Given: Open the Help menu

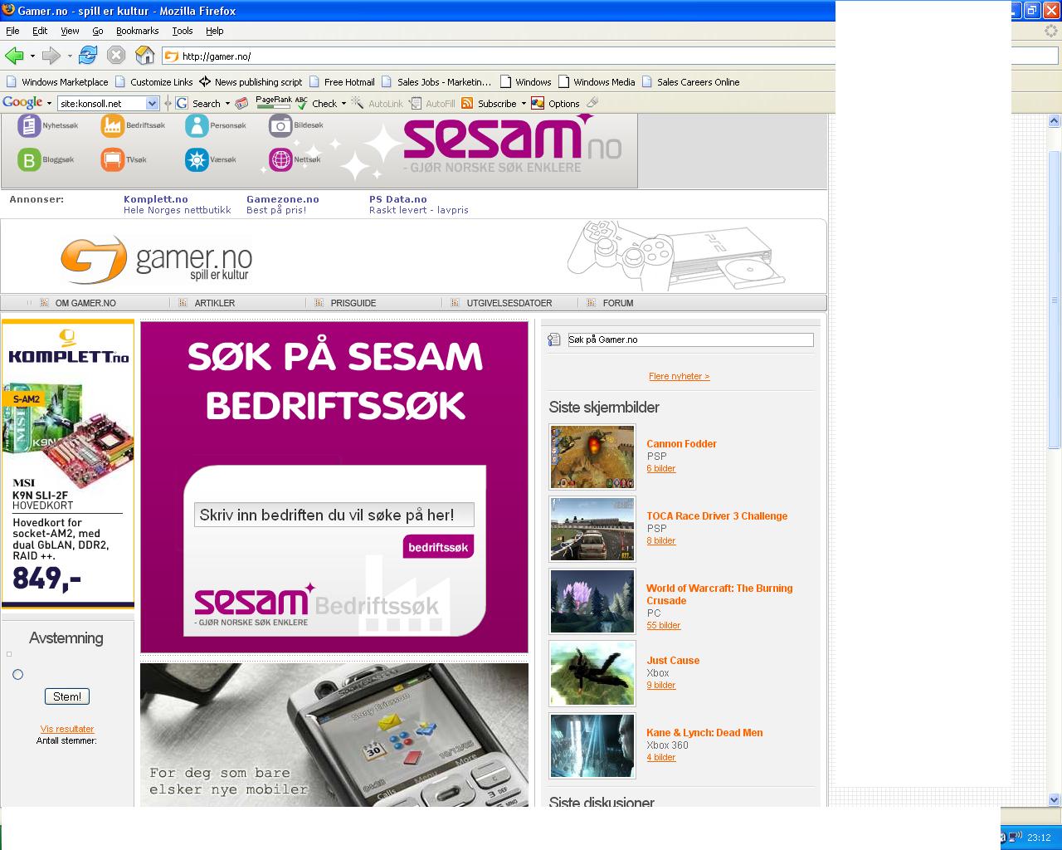Looking at the screenshot, I should click(x=215, y=31).
